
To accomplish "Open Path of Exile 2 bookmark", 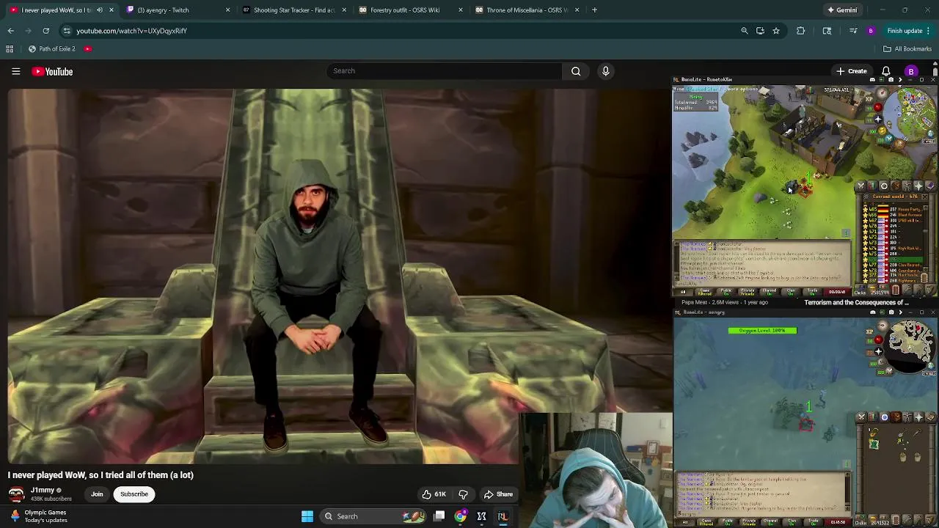I will pyautogui.click(x=52, y=49).
